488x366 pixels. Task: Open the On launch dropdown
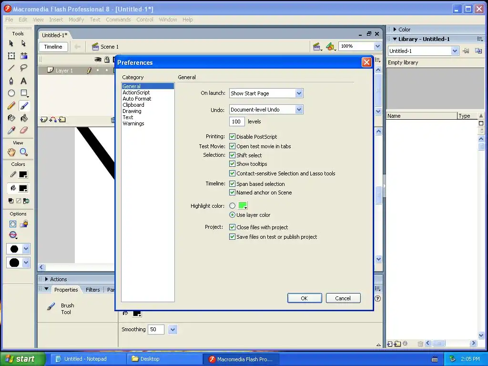299,93
